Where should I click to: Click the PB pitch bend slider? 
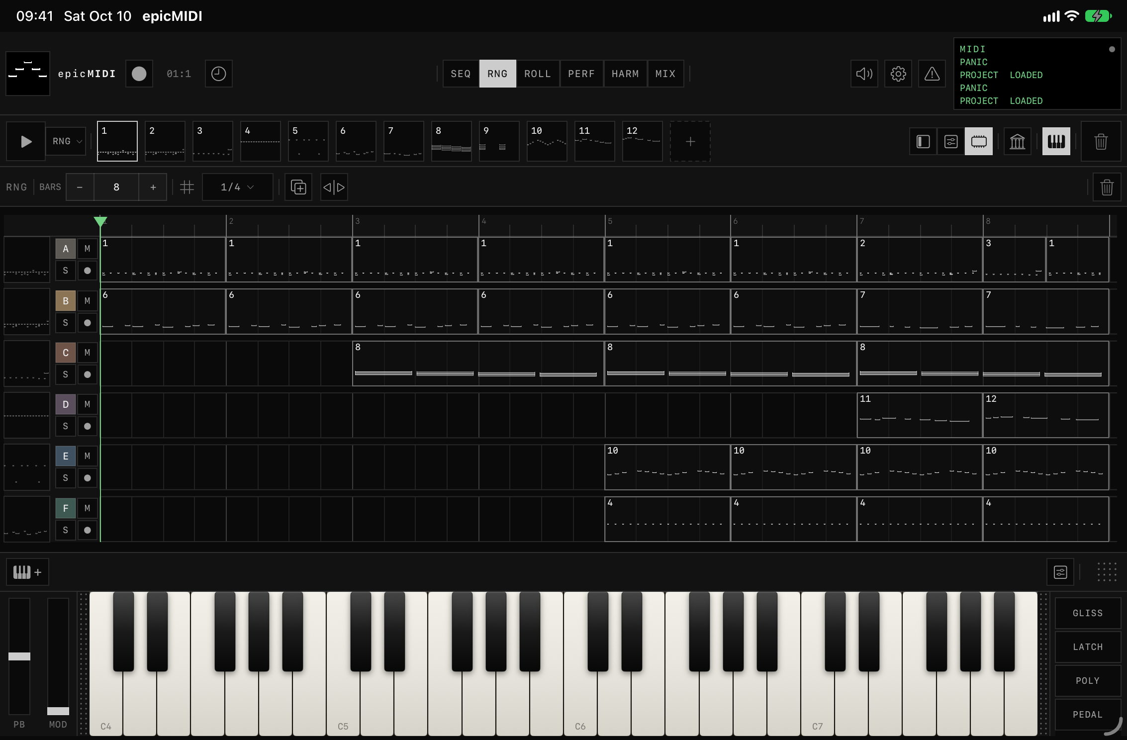coord(19,656)
